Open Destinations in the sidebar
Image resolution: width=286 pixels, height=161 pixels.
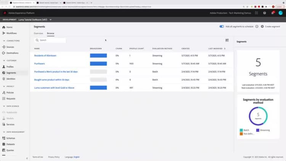click(10, 53)
